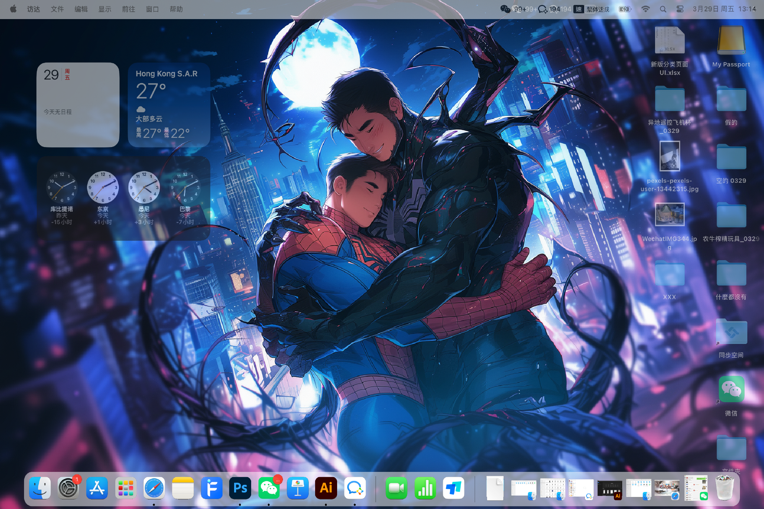Open Photoshop from the dock

(240, 488)
